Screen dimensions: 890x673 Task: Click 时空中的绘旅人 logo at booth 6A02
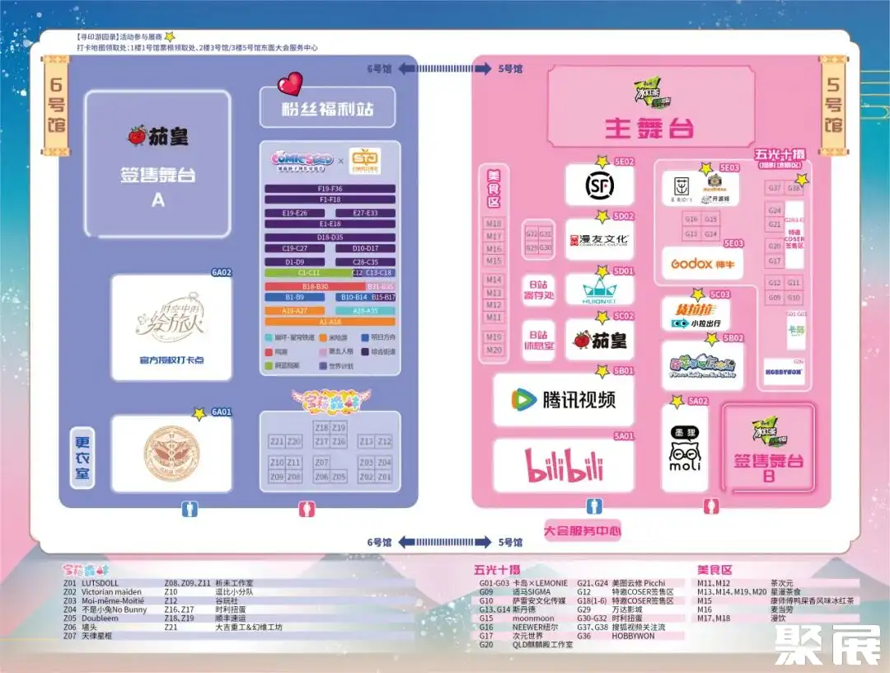click(171, 317)
